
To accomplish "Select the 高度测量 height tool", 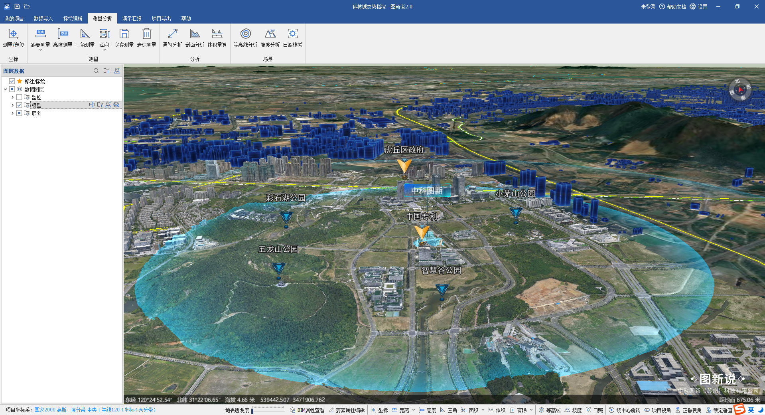I will click(x=63, y=38).
